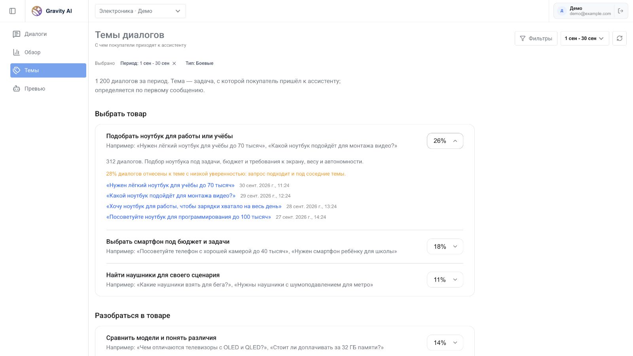633x356 pixels.
Task: Click the title Выбрать смартфон под бюджет и задачи
Action: [168, 242]
